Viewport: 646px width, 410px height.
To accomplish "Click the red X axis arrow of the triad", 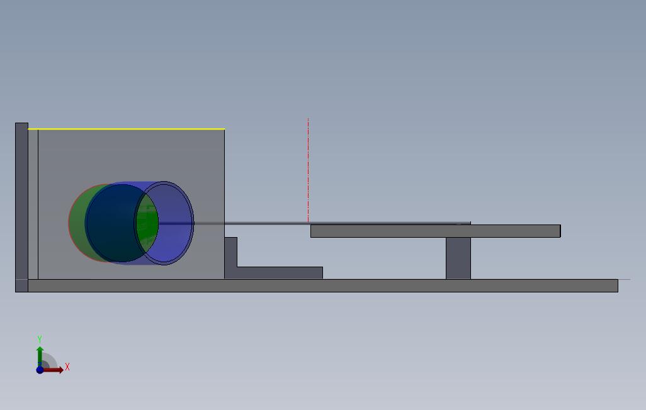I will (x=54, y=370).
